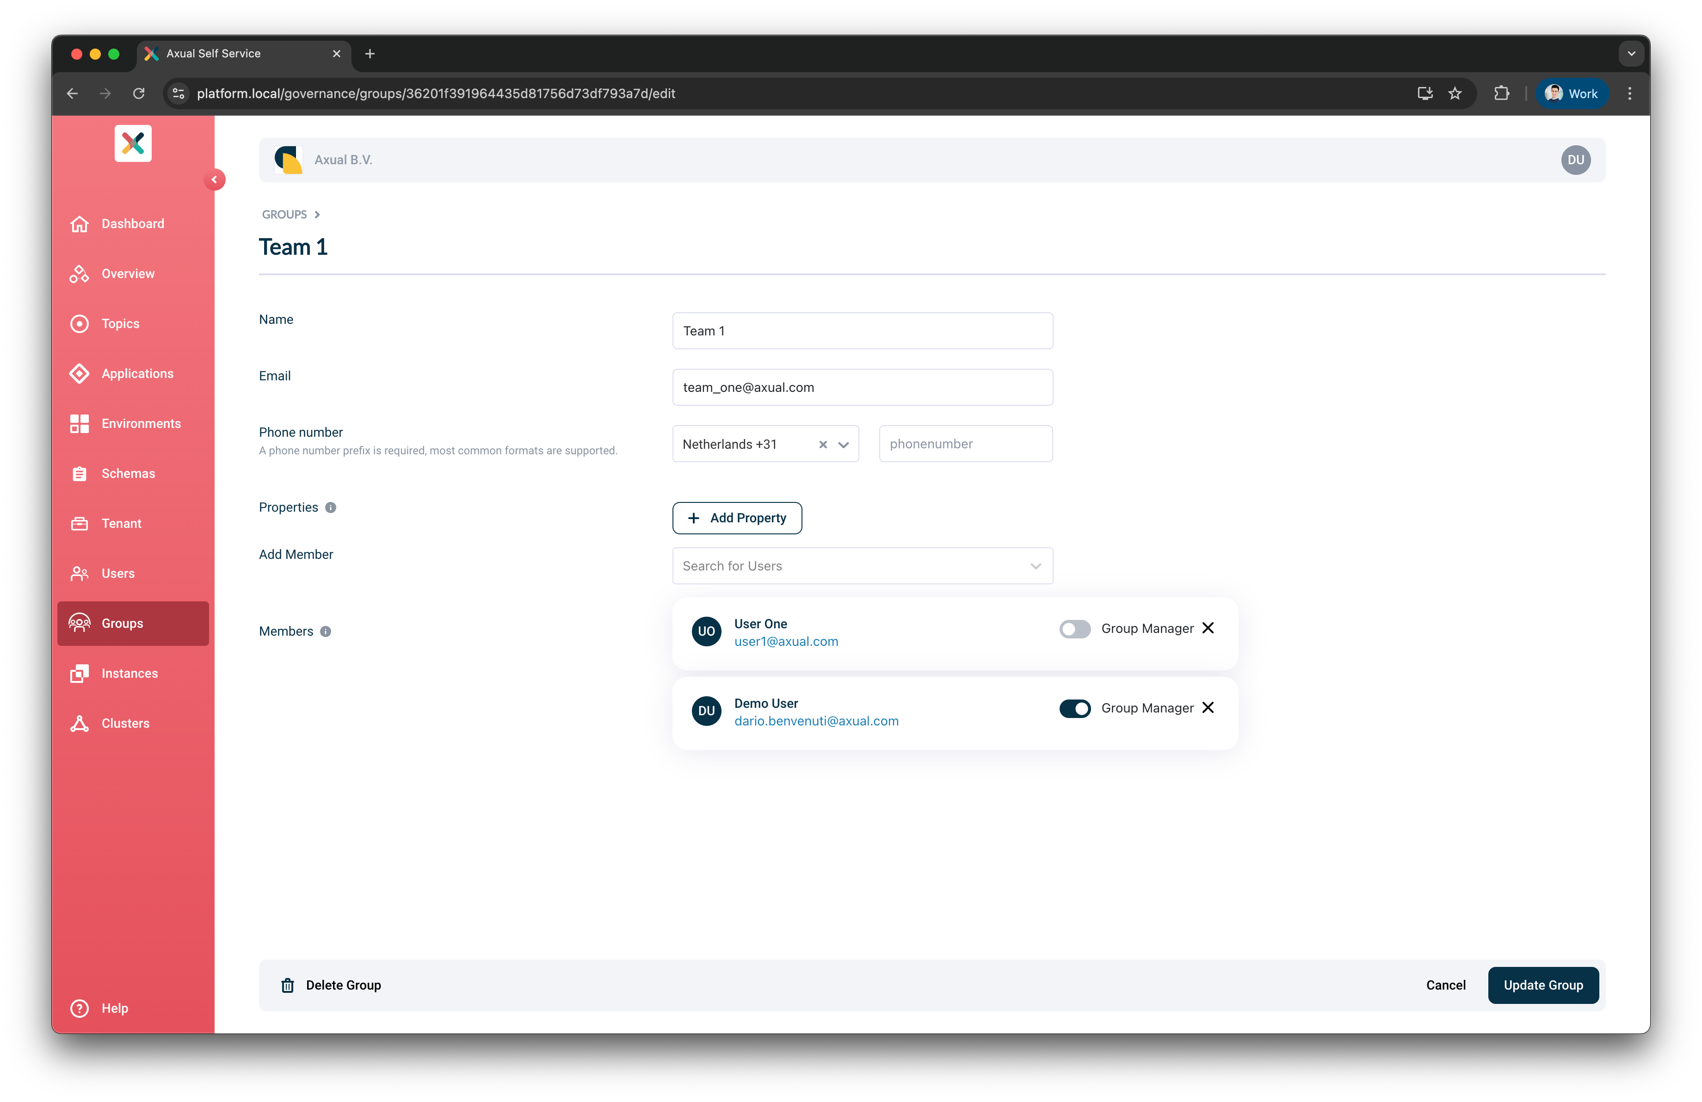This screenshot has width=1702, height=1102.
Task: Click the Axual logo in sidebar
Action: [x=133, y=144]
